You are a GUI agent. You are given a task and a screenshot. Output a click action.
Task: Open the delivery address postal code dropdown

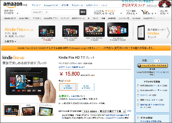104,111
